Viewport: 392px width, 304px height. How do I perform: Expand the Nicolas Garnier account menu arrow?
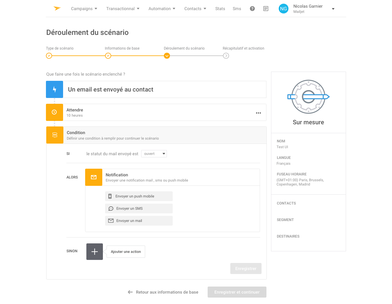(333, 9)
